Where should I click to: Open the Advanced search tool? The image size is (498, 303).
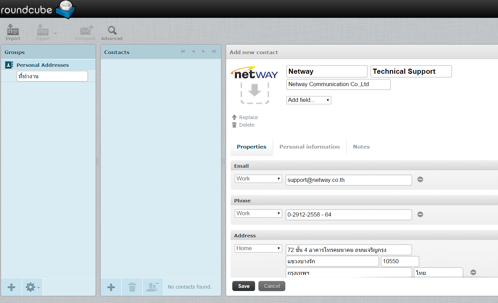pos(112,33)
